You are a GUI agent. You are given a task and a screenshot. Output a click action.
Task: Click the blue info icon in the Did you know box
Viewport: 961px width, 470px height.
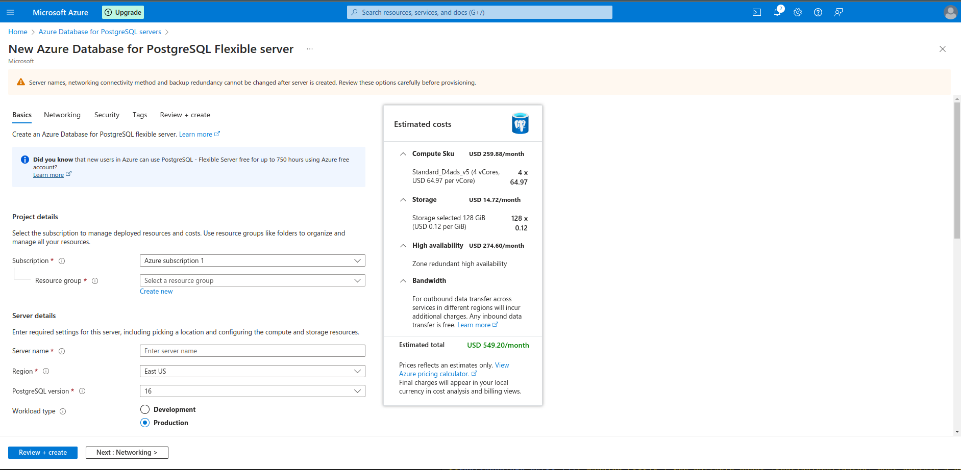pos(24,160)
